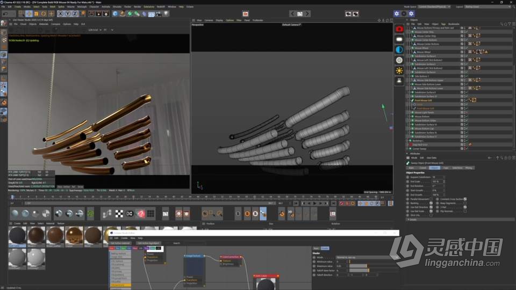Click the white rounded rectangle icon
The image size is (516, 290).
coord(399,39)
